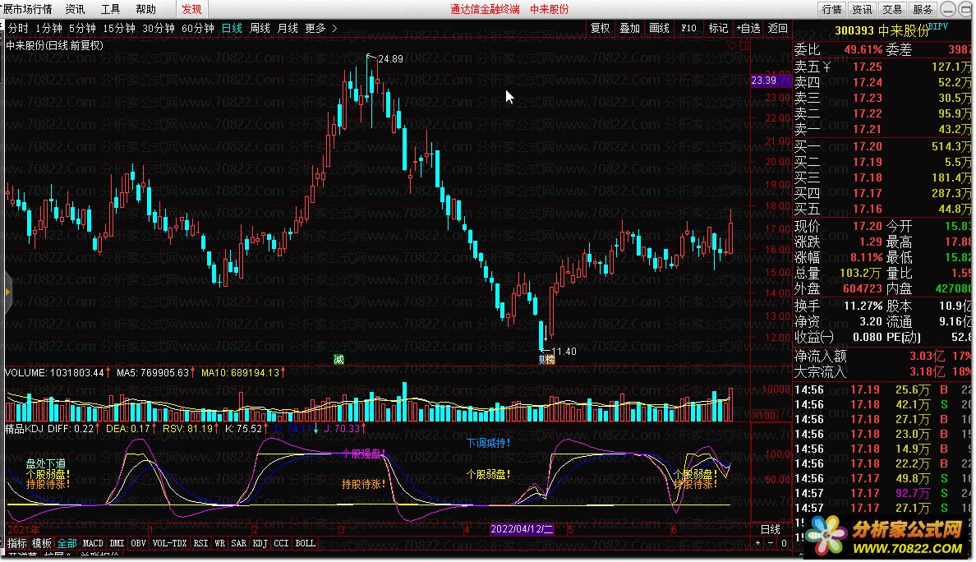Viewport: 976px width, 562px height.
Task: Click the red square icon above the price axis
Action: pos(744,45)
